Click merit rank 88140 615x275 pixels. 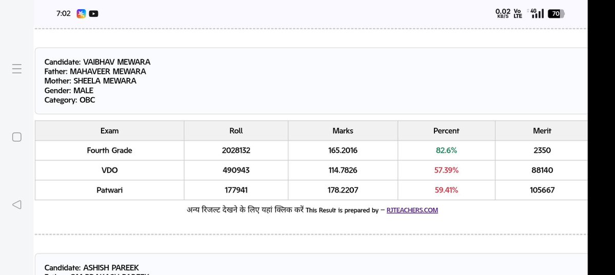[x=542, y=171]
